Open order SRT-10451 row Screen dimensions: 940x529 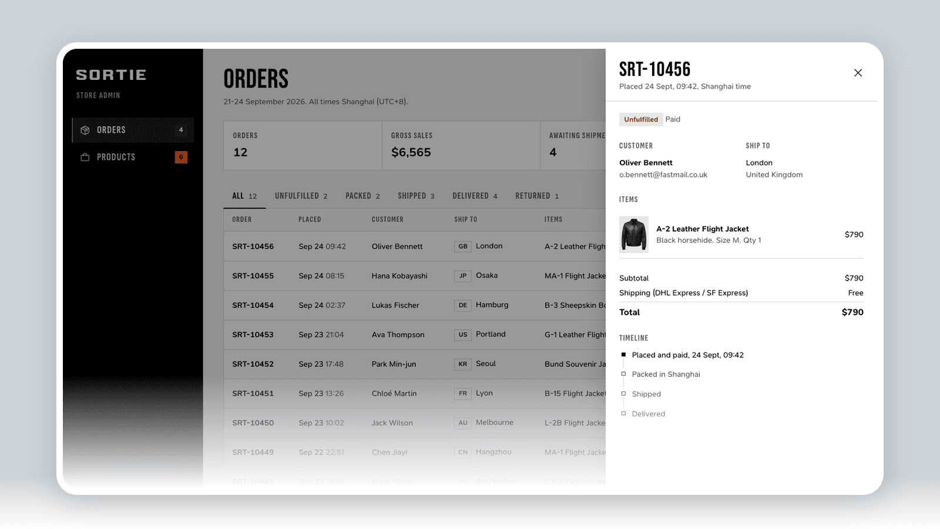(415, 393)
